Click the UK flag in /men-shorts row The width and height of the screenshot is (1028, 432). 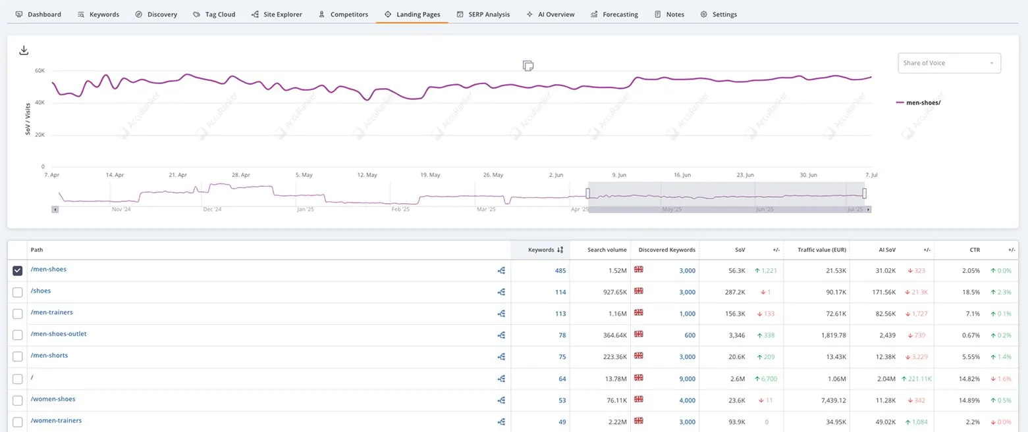click(x=638, y=356)
